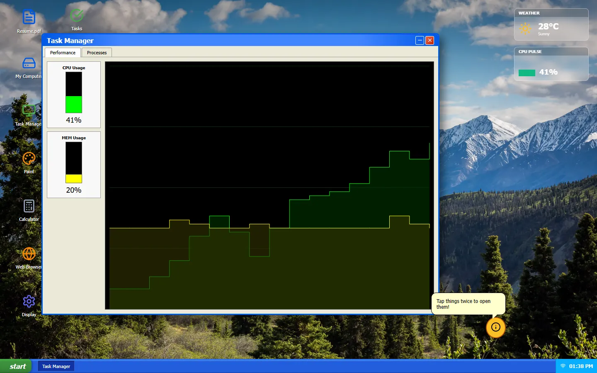The image size is (597, 373).
Task: Select Task Manager in the taskbar
Action: pos(56,366)
